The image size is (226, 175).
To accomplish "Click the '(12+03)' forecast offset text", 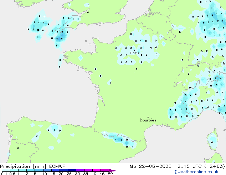I will [x=215, y=166].
